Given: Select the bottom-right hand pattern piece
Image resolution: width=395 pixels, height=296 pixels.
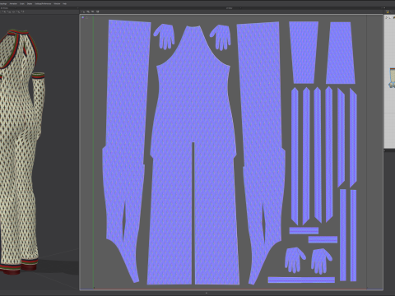Looking at the screenshot, I should click(321, 261).
